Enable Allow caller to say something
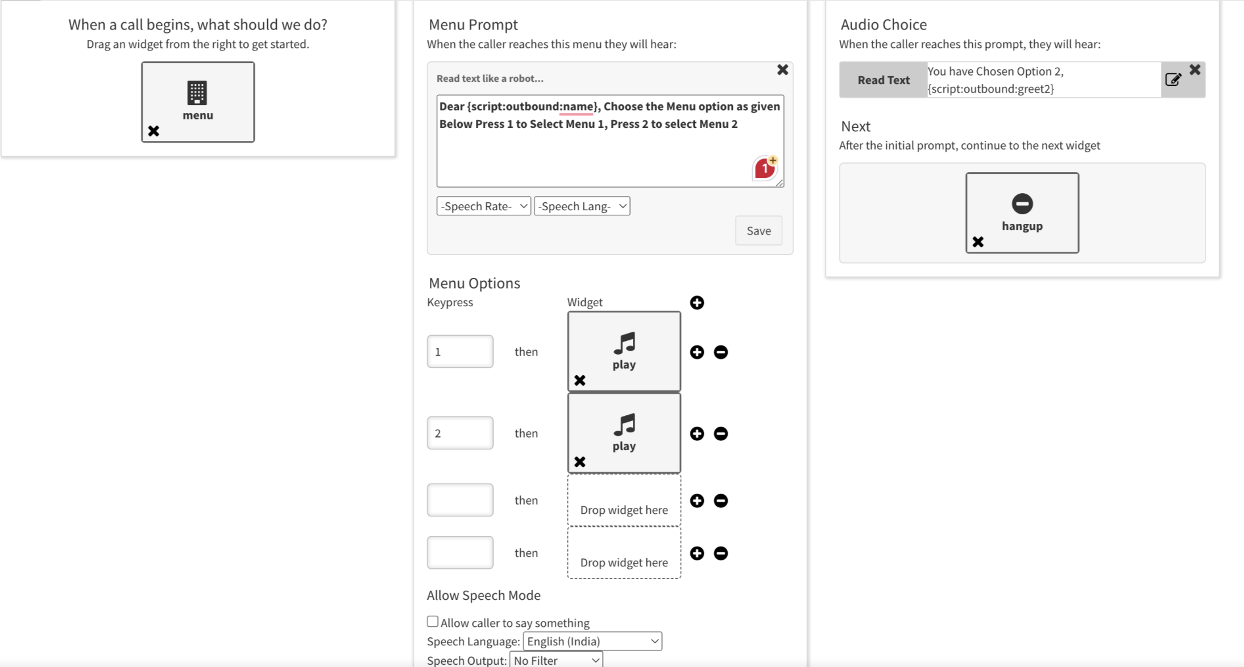This screenshot has width=1244, height=667. (x=432, y=620)
